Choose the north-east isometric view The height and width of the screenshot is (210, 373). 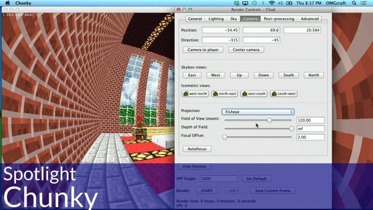224,93
